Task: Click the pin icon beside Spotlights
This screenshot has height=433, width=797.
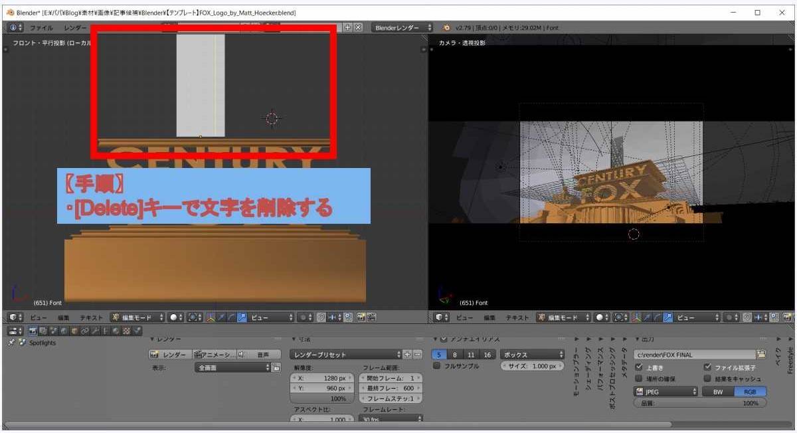Action: pyautogui.click(x=11, y=343)
